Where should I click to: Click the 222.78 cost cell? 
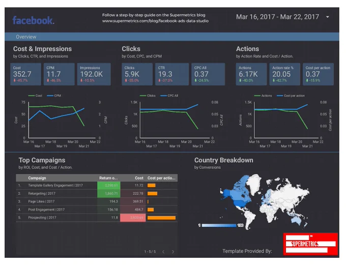133,193
